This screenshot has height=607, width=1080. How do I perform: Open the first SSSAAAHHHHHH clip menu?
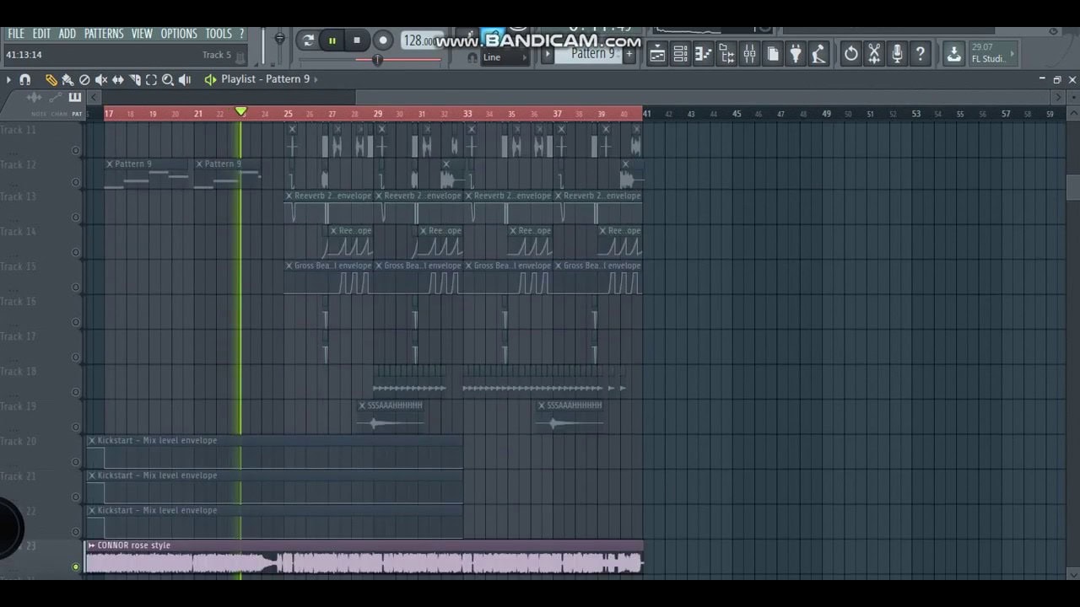pos(362,406)
